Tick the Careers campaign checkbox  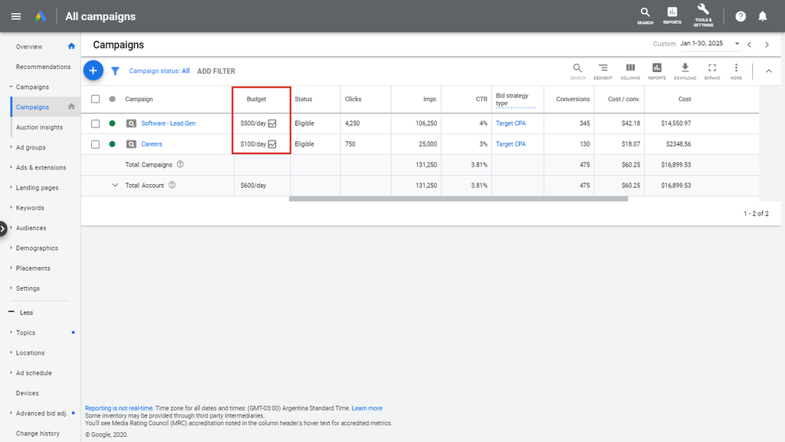[x=95, y=144]
